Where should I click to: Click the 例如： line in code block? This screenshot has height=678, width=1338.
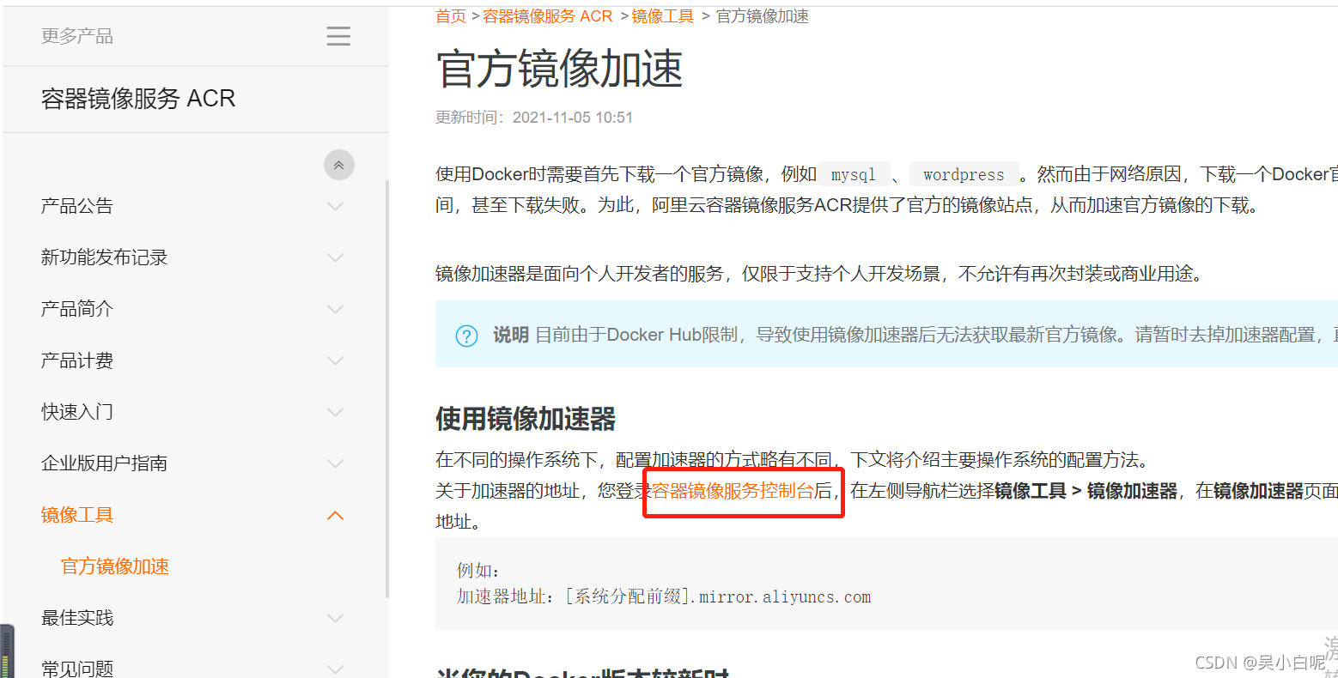pos(478,571)
